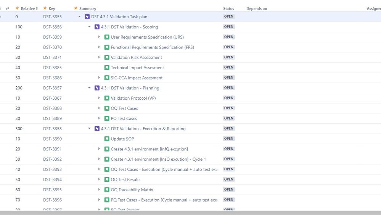Open issue key DST-3385
Viewport: 381px width, 215px height.
click(x=53, y=68)
